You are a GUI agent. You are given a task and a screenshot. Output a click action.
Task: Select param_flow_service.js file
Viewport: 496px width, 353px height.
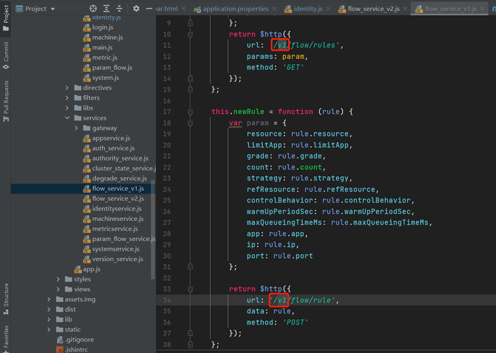119,239
